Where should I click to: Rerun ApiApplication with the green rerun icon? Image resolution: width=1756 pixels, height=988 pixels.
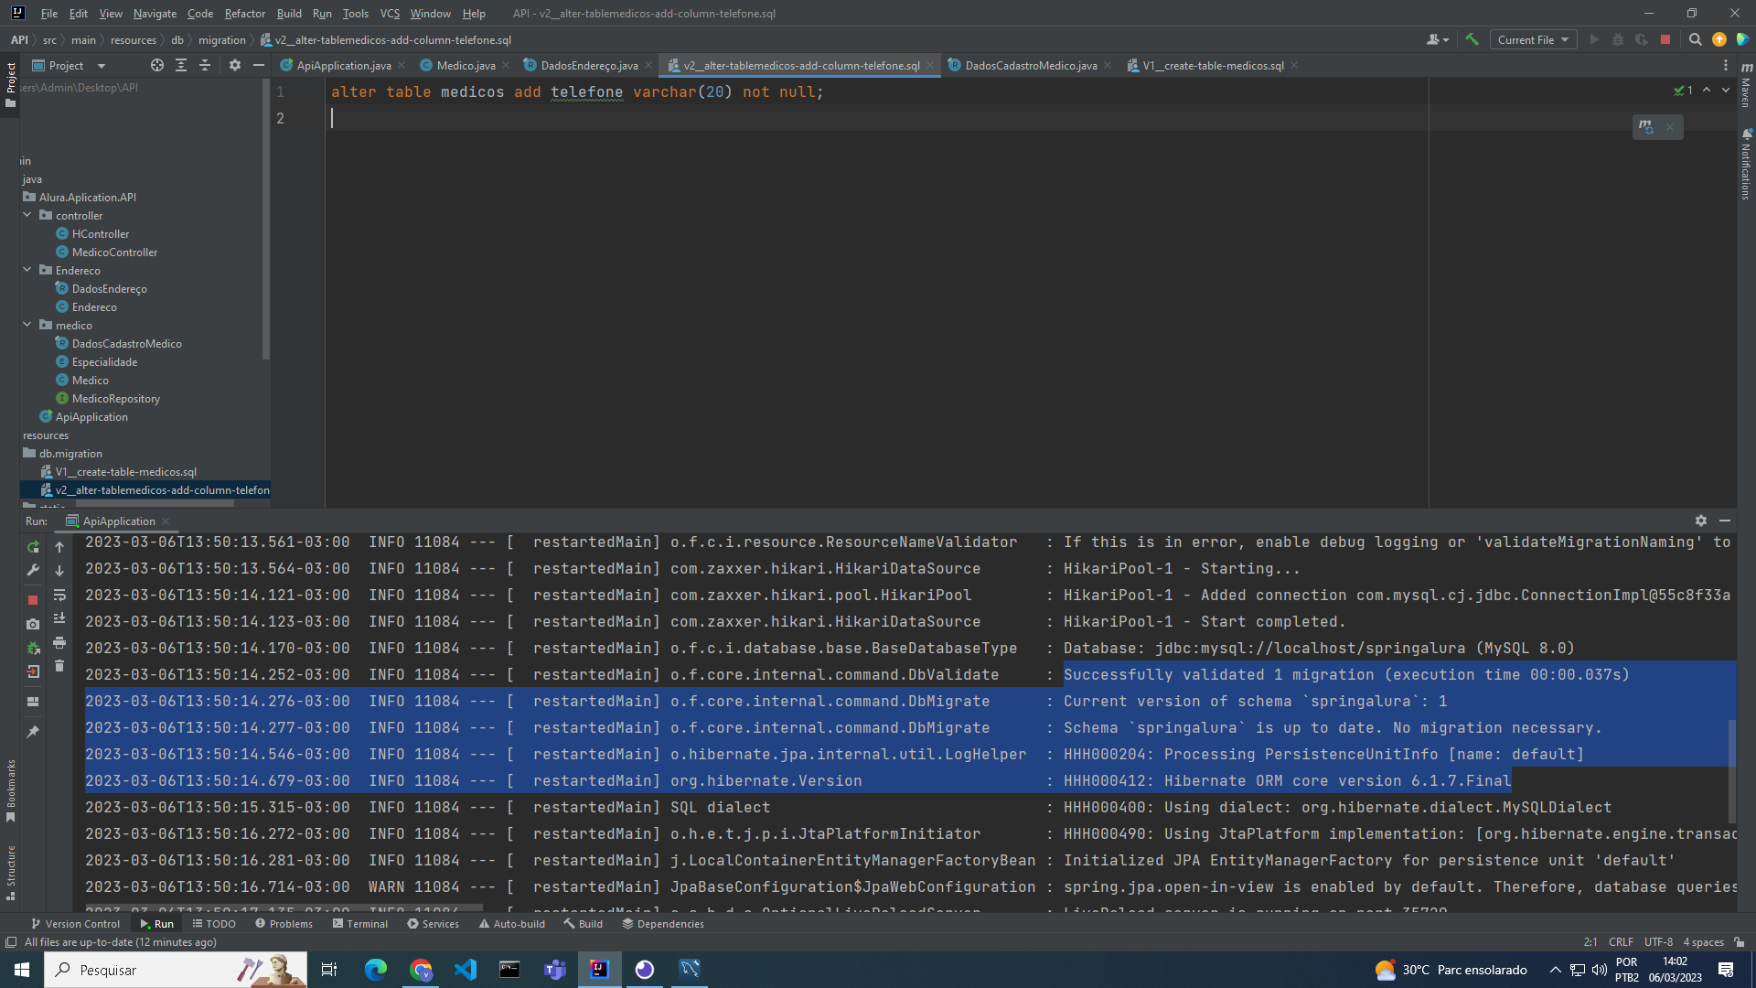point(33,547)
